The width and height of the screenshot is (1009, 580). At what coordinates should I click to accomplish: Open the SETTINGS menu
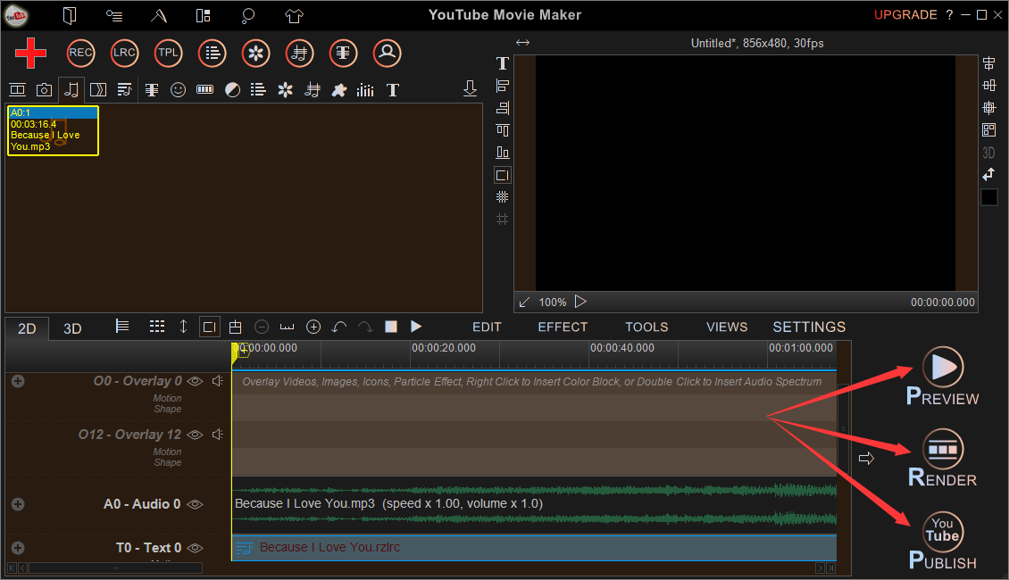(x=809, y=327)
